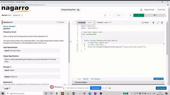Open the How to attempt? link

tap(9, 26)
